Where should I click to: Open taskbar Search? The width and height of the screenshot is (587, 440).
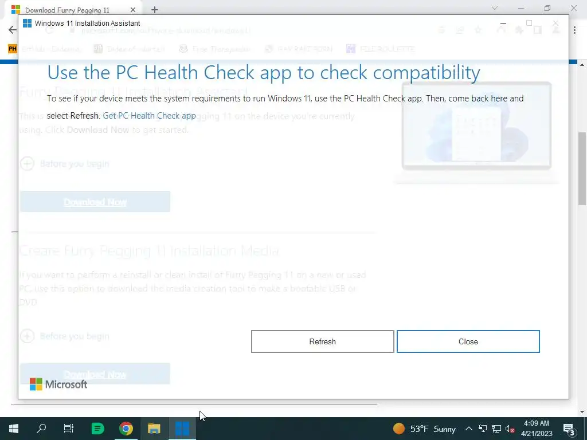[x=41, y=429]
